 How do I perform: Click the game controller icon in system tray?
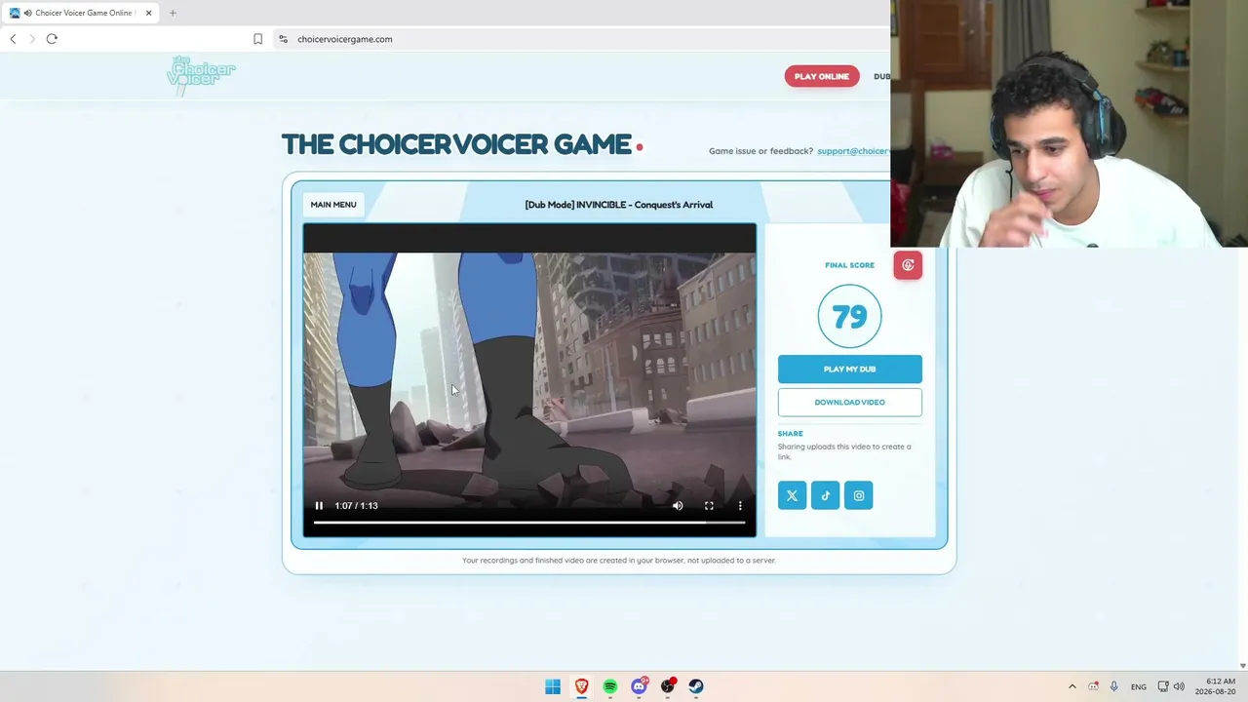[x=1093, y=686]
